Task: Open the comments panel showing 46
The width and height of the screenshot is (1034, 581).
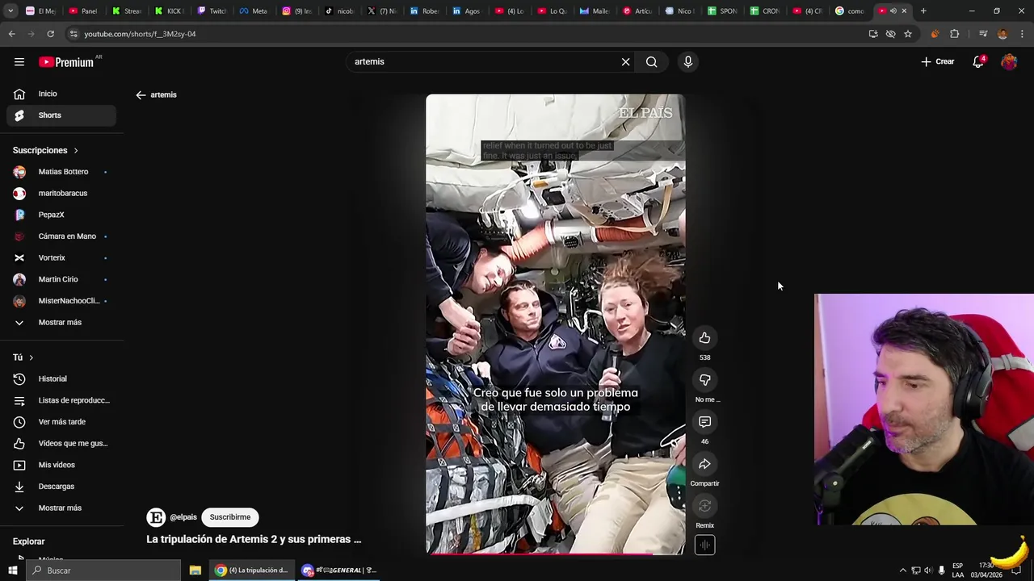Action: click(x=704, y=421)
